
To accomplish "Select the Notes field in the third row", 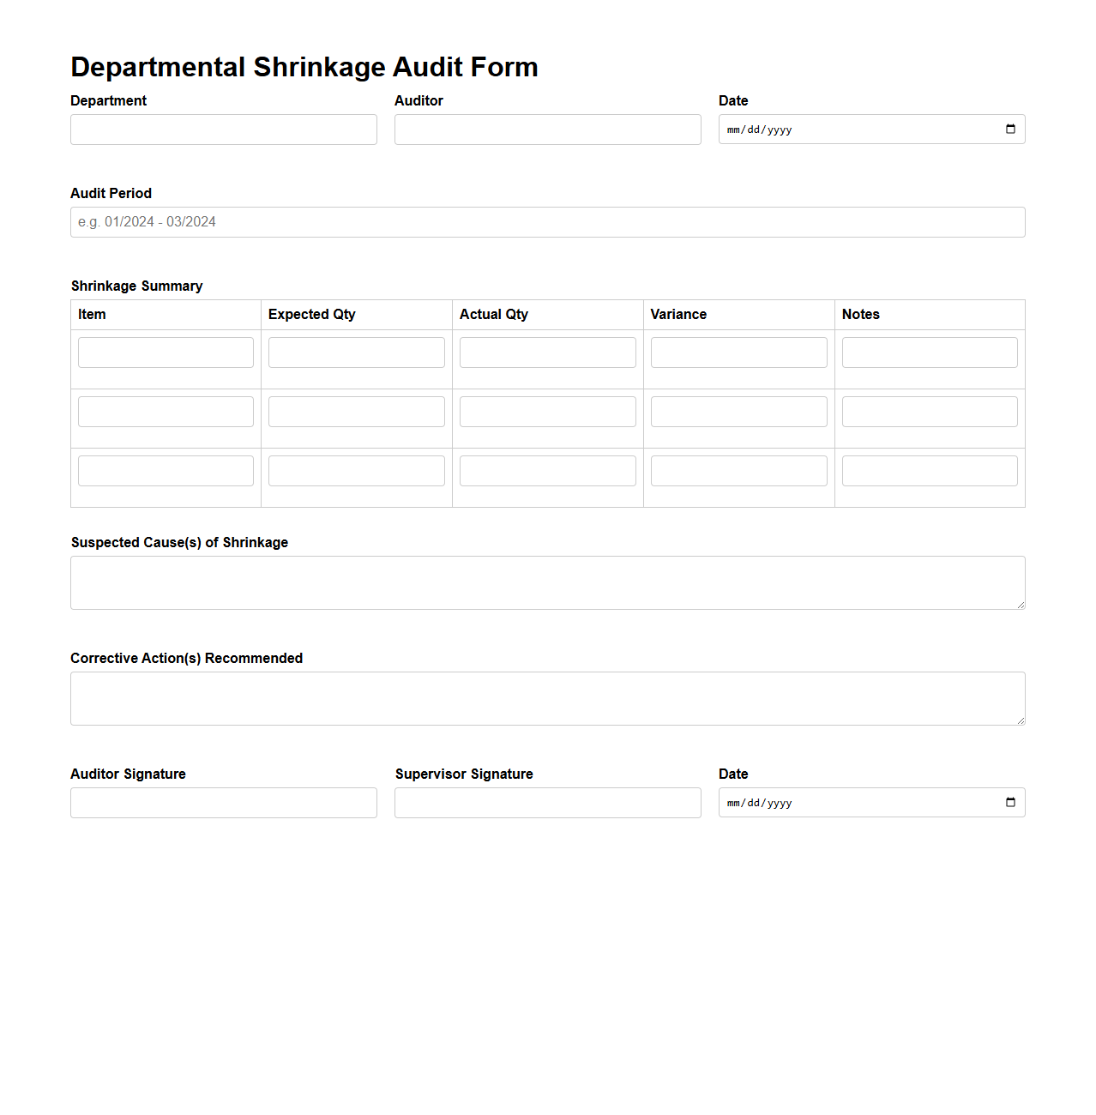I will point(930,470).
